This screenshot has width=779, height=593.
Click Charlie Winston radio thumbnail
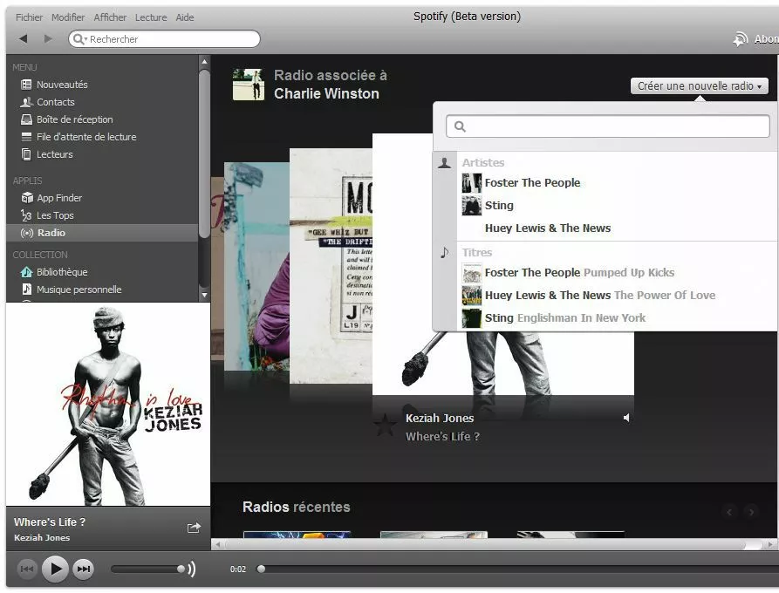[x=249, y=85]
